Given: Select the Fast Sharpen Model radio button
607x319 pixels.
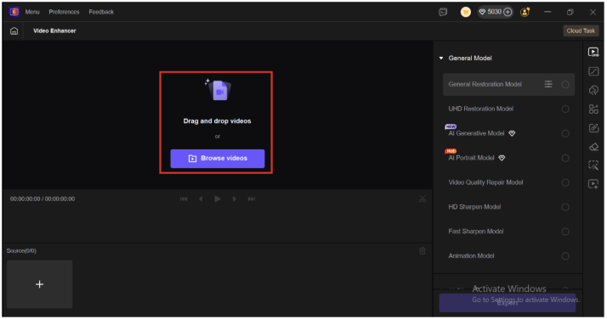Looking at the screenshot, I should pos(565,232).
